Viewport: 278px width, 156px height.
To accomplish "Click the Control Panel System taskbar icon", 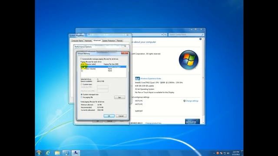I will [66, 153].
